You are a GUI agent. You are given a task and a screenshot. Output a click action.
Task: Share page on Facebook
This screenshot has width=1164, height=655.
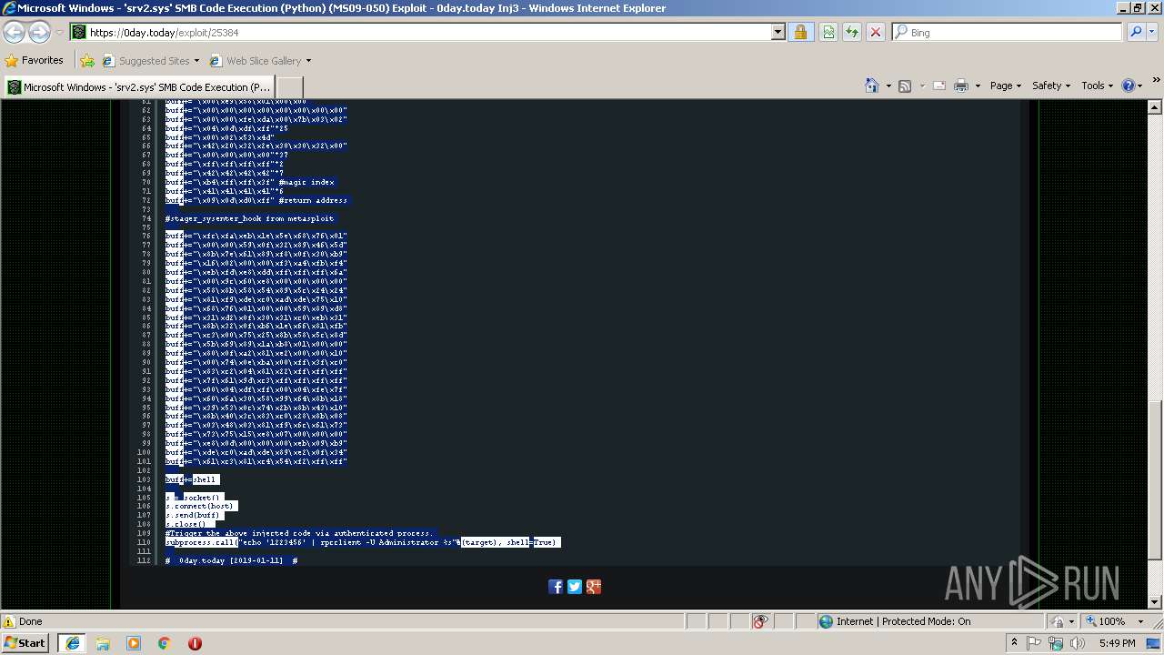(x=556, y=587)
